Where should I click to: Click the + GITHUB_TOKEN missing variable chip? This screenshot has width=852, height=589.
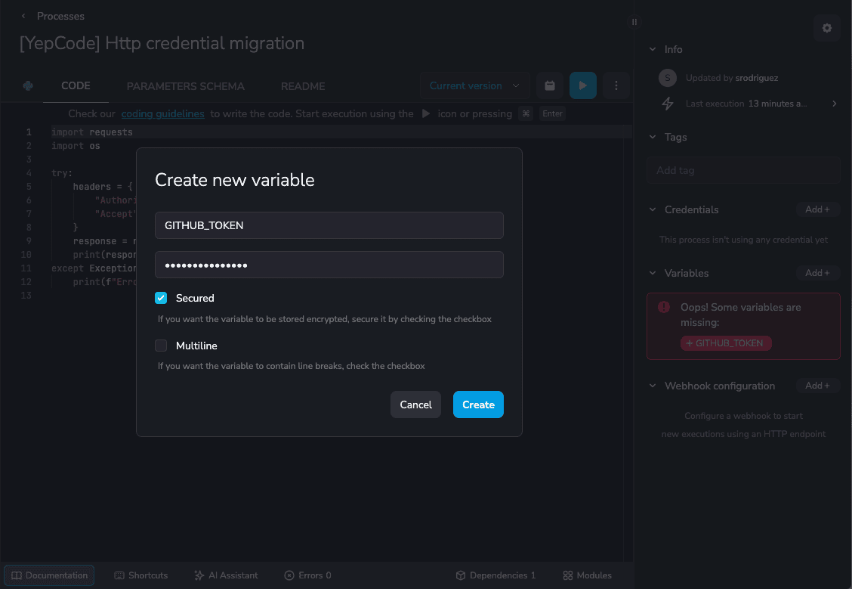click(x=726, y=343)
